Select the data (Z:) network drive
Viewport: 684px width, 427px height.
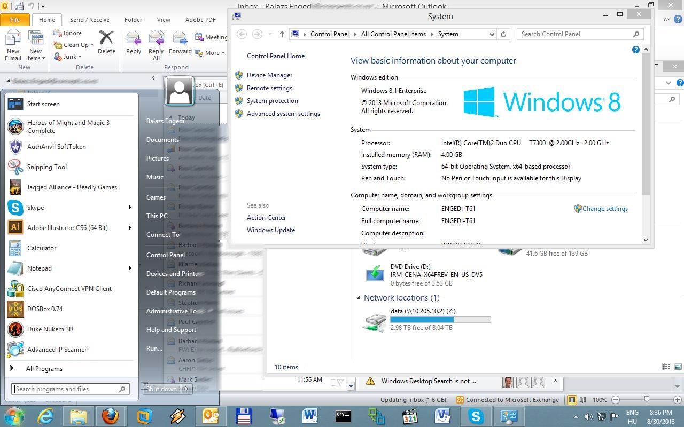click(426, 319)
